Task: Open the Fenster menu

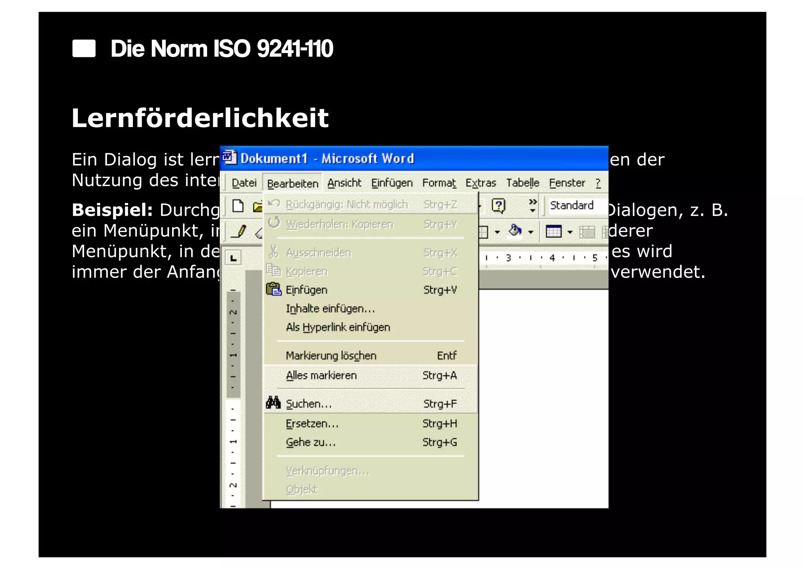Action: click(567, 183)
